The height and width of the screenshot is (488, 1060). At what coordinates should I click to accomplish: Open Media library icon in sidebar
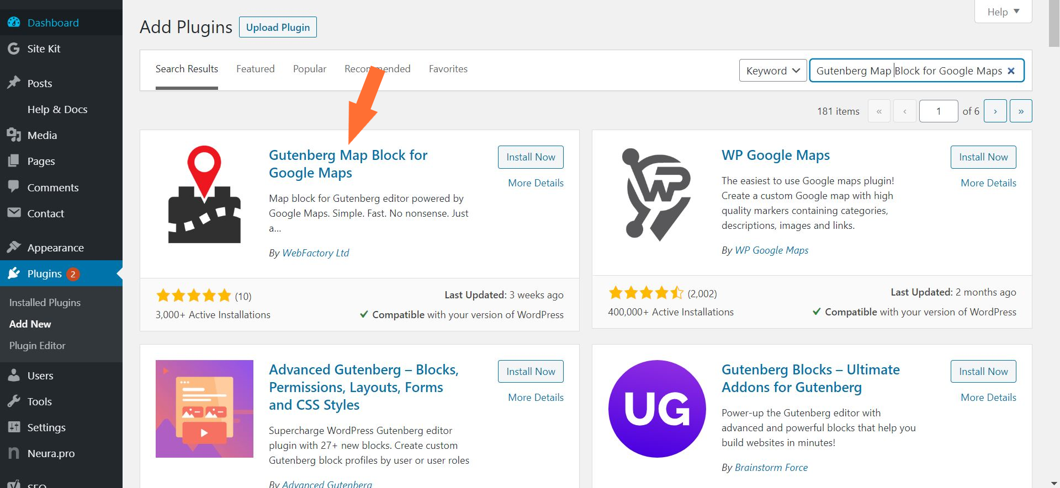coord(14,135)
